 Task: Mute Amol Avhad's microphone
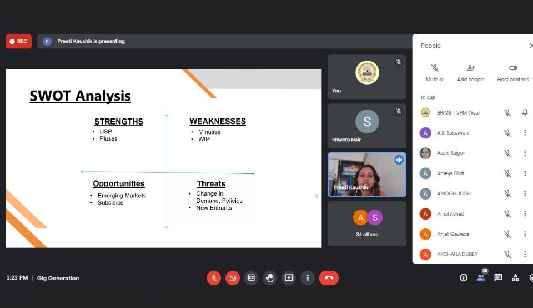point(507,213)
